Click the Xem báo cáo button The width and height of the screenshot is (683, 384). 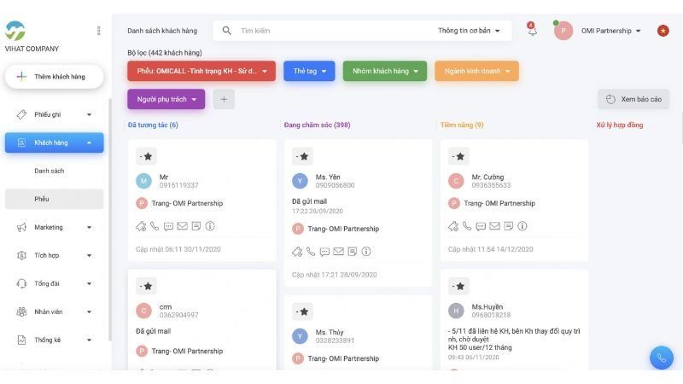tap(633, 99)
